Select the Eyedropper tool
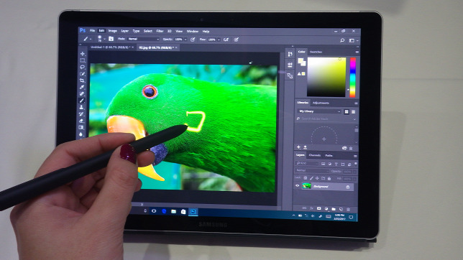 pyautogui.click(x=82, y=88)
